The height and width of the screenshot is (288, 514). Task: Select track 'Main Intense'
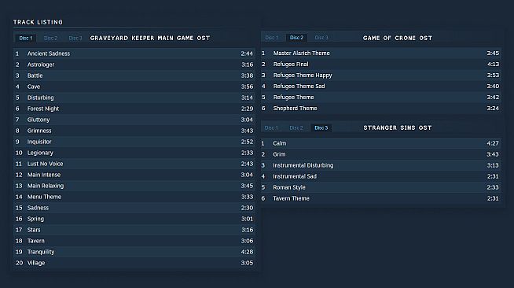[x=134, y=175]
